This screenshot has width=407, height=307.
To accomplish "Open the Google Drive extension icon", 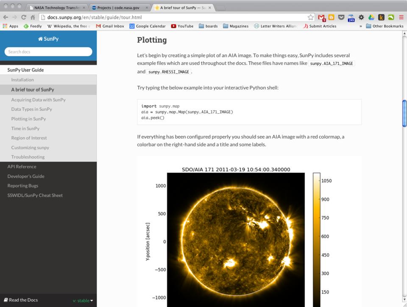I will coord(371,17).
